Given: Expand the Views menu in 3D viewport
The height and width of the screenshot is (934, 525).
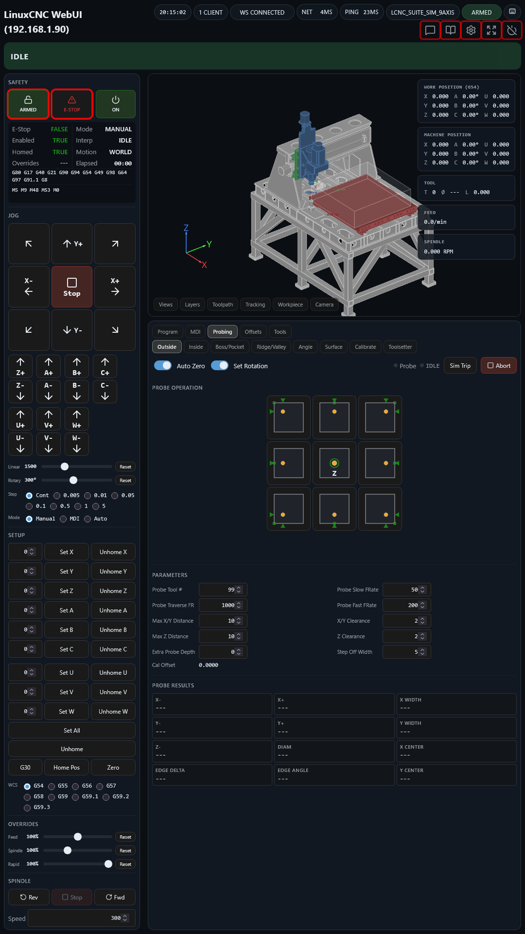Looking at the screenshot, I should [165, 305].
